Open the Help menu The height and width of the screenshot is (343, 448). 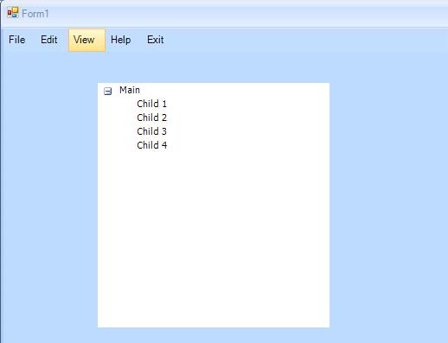[x=120, y=40]
